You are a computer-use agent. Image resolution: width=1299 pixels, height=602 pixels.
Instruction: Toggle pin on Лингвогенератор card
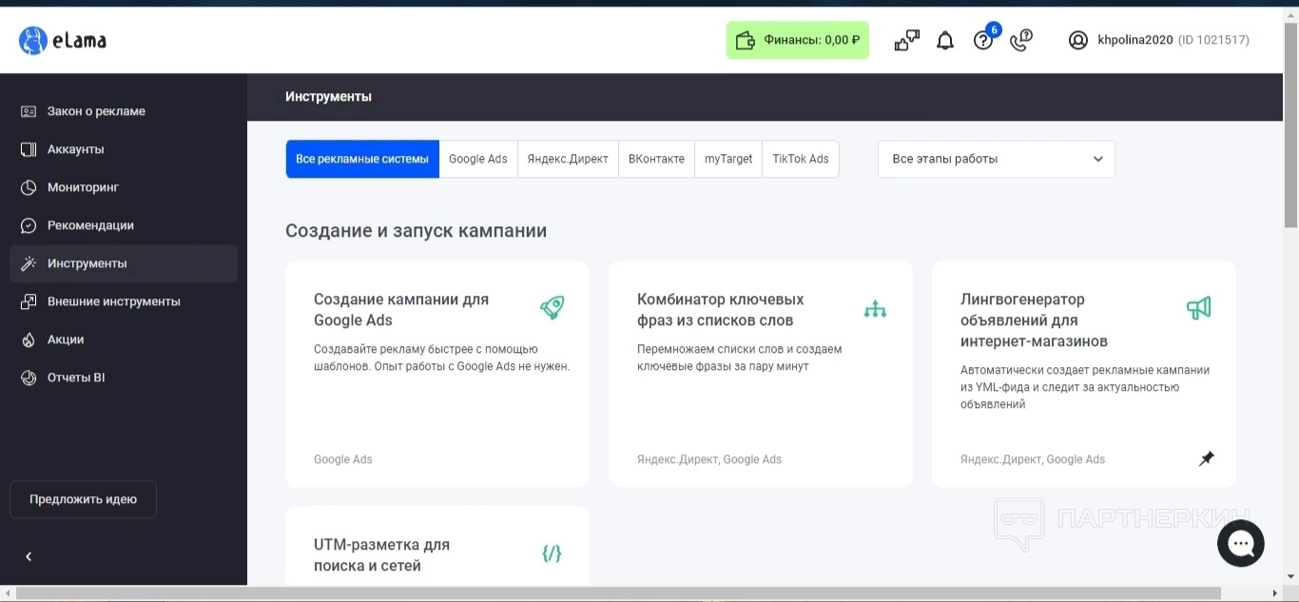[1206, 459]
